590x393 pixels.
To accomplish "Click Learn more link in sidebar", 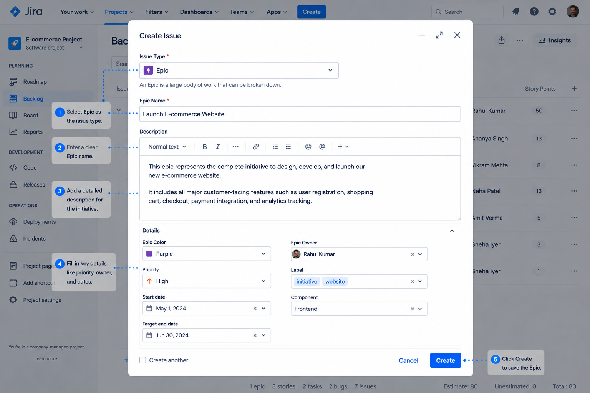I will [x=46, y=358].
